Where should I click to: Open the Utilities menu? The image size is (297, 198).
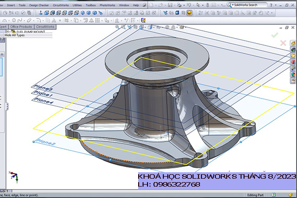77,5
